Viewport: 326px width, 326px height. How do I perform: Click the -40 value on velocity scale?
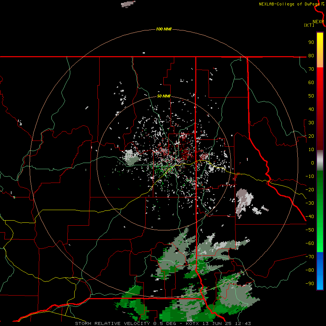310,217
